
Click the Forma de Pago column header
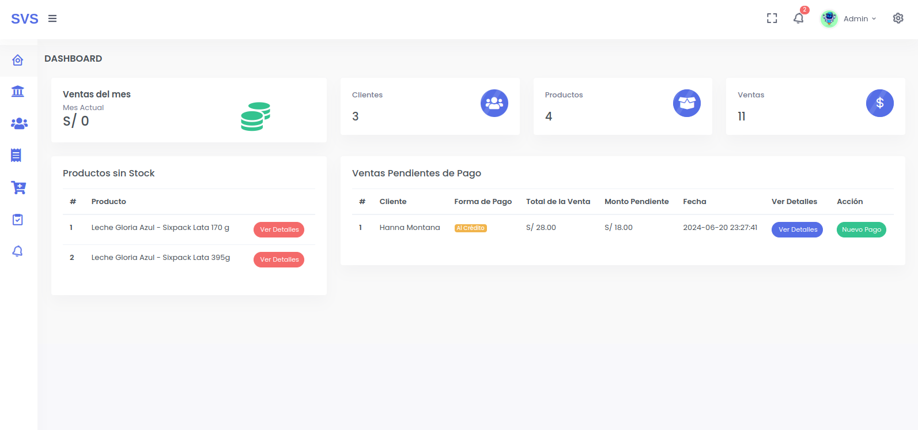(483, 202)
